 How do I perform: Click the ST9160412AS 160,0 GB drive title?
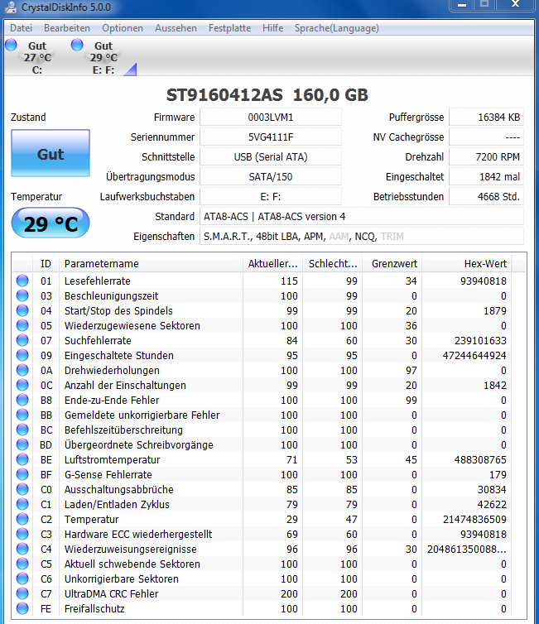[267, 95]
